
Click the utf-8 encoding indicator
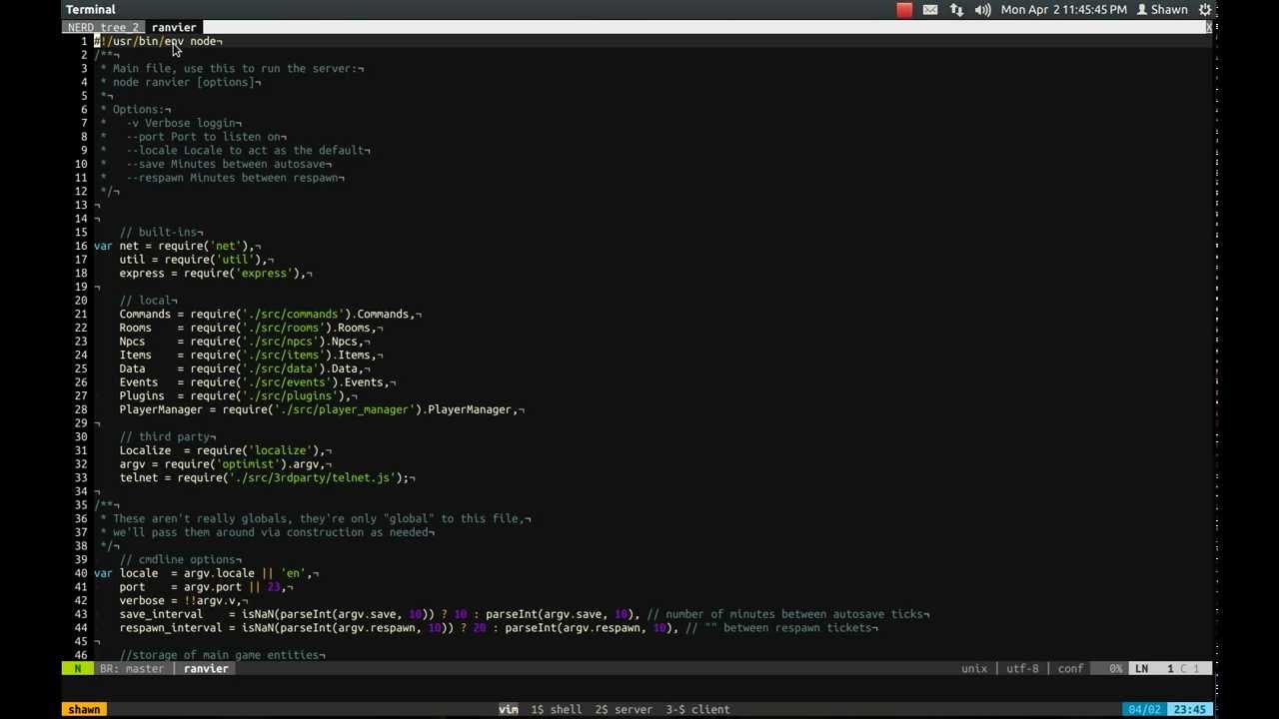click(1022, 668)
